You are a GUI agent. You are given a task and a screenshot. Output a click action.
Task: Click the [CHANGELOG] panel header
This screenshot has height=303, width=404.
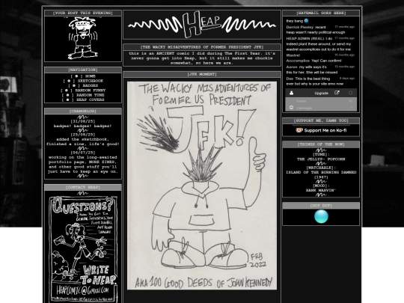(x=83, y=111)
